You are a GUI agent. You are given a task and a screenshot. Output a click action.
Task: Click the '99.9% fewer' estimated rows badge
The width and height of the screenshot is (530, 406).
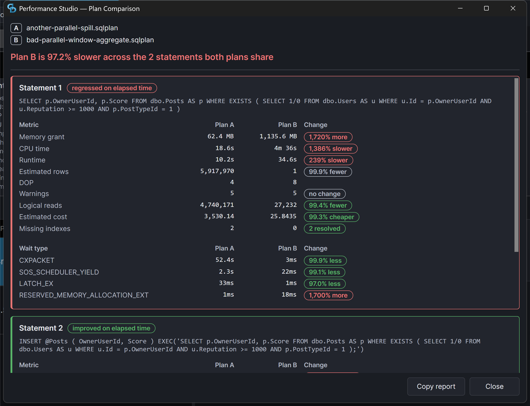point(328,172)
